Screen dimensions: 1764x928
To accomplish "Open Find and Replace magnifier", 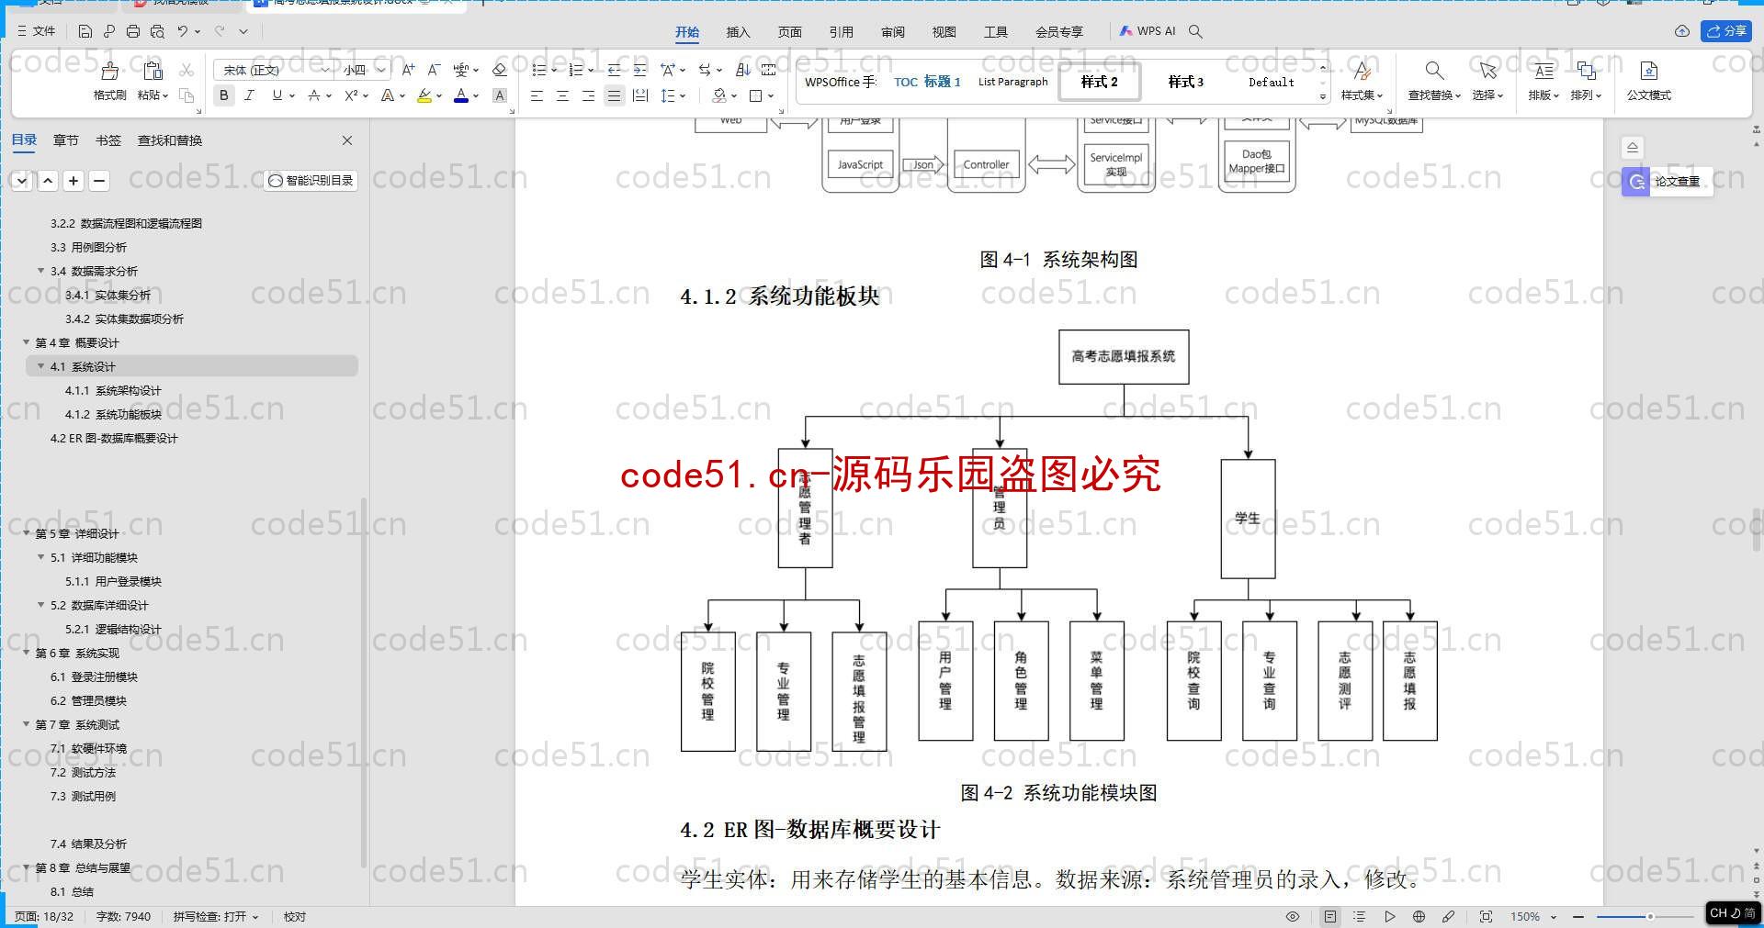I will click(1434, 71).
